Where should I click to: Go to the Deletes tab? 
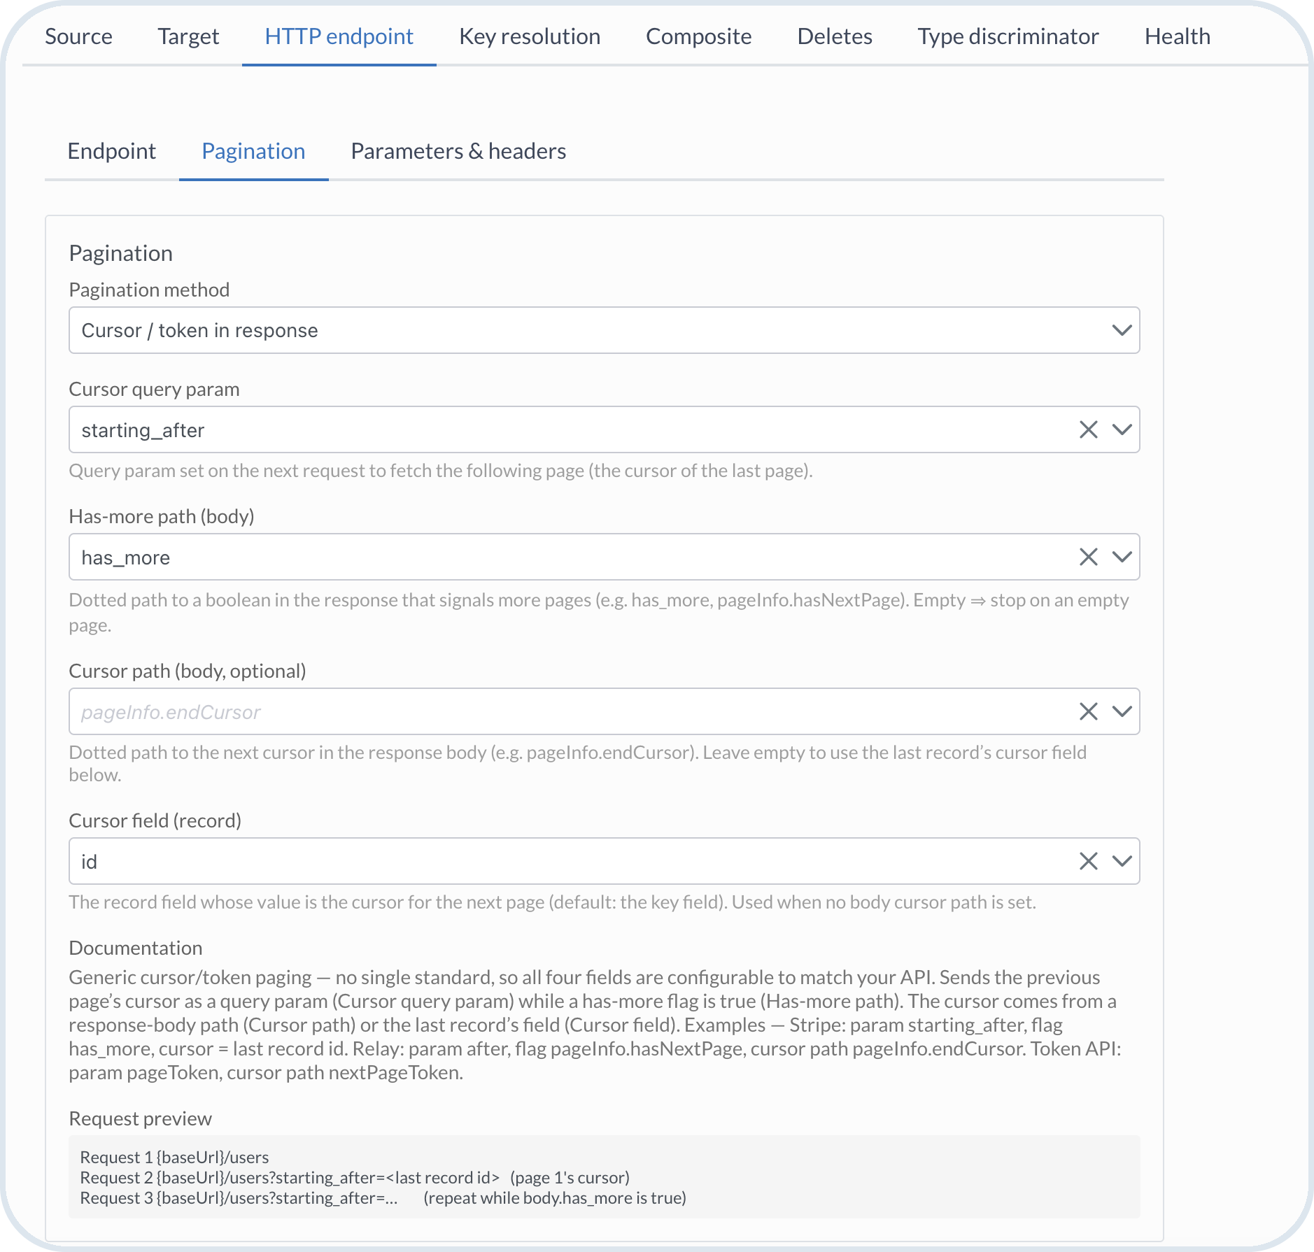click(x=835, y=36)
